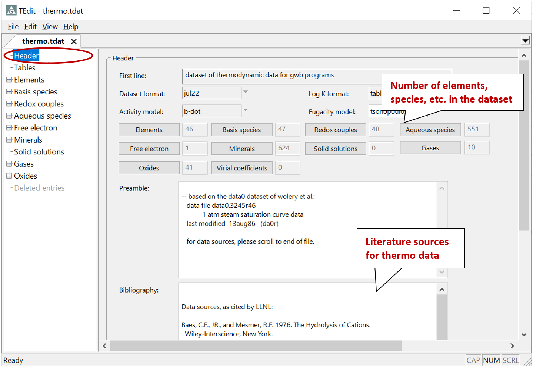533x367 pixels.
Task: Click the Activity model b-dot field
Action: (x=212, y=111)
